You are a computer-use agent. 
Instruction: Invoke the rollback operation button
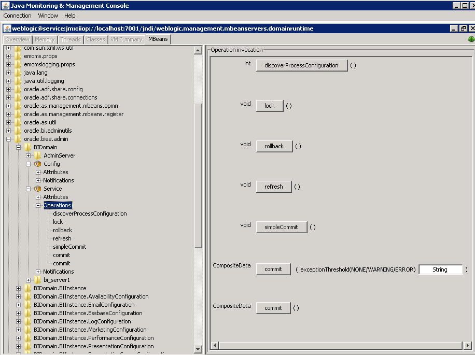click(274, 146)
